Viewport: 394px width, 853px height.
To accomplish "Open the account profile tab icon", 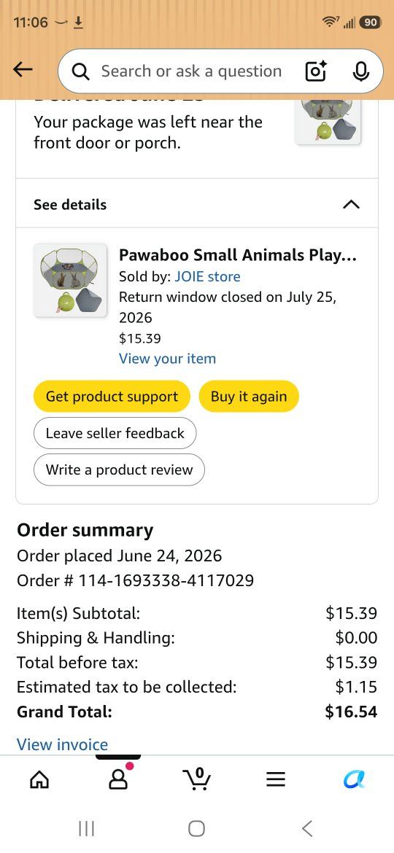I will pos(119,779).
